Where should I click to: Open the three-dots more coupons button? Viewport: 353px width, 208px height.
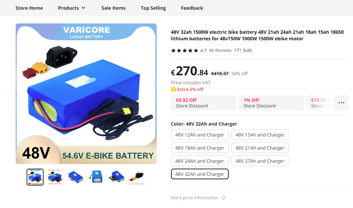click(341, 103)
